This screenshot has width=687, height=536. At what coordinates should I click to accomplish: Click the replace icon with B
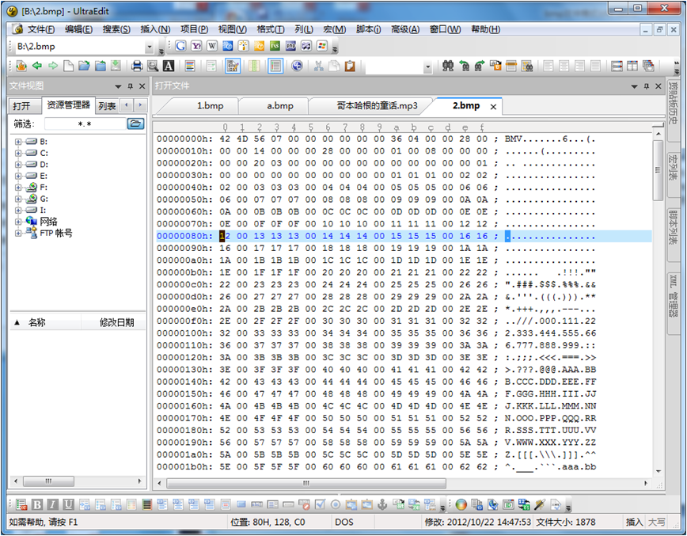[x=495, y=67]
